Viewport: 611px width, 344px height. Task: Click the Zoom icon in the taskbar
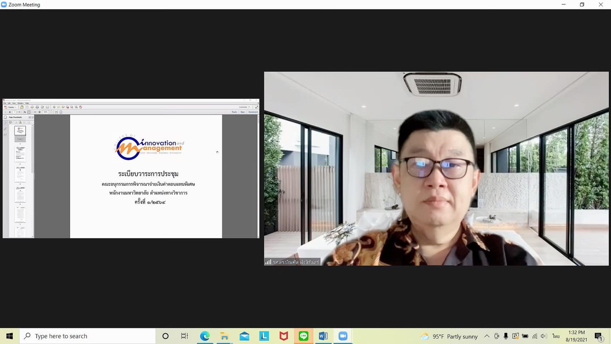pyautogui.click(x=343, y=336)
